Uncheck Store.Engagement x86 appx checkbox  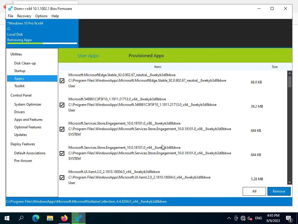[62, 129]
